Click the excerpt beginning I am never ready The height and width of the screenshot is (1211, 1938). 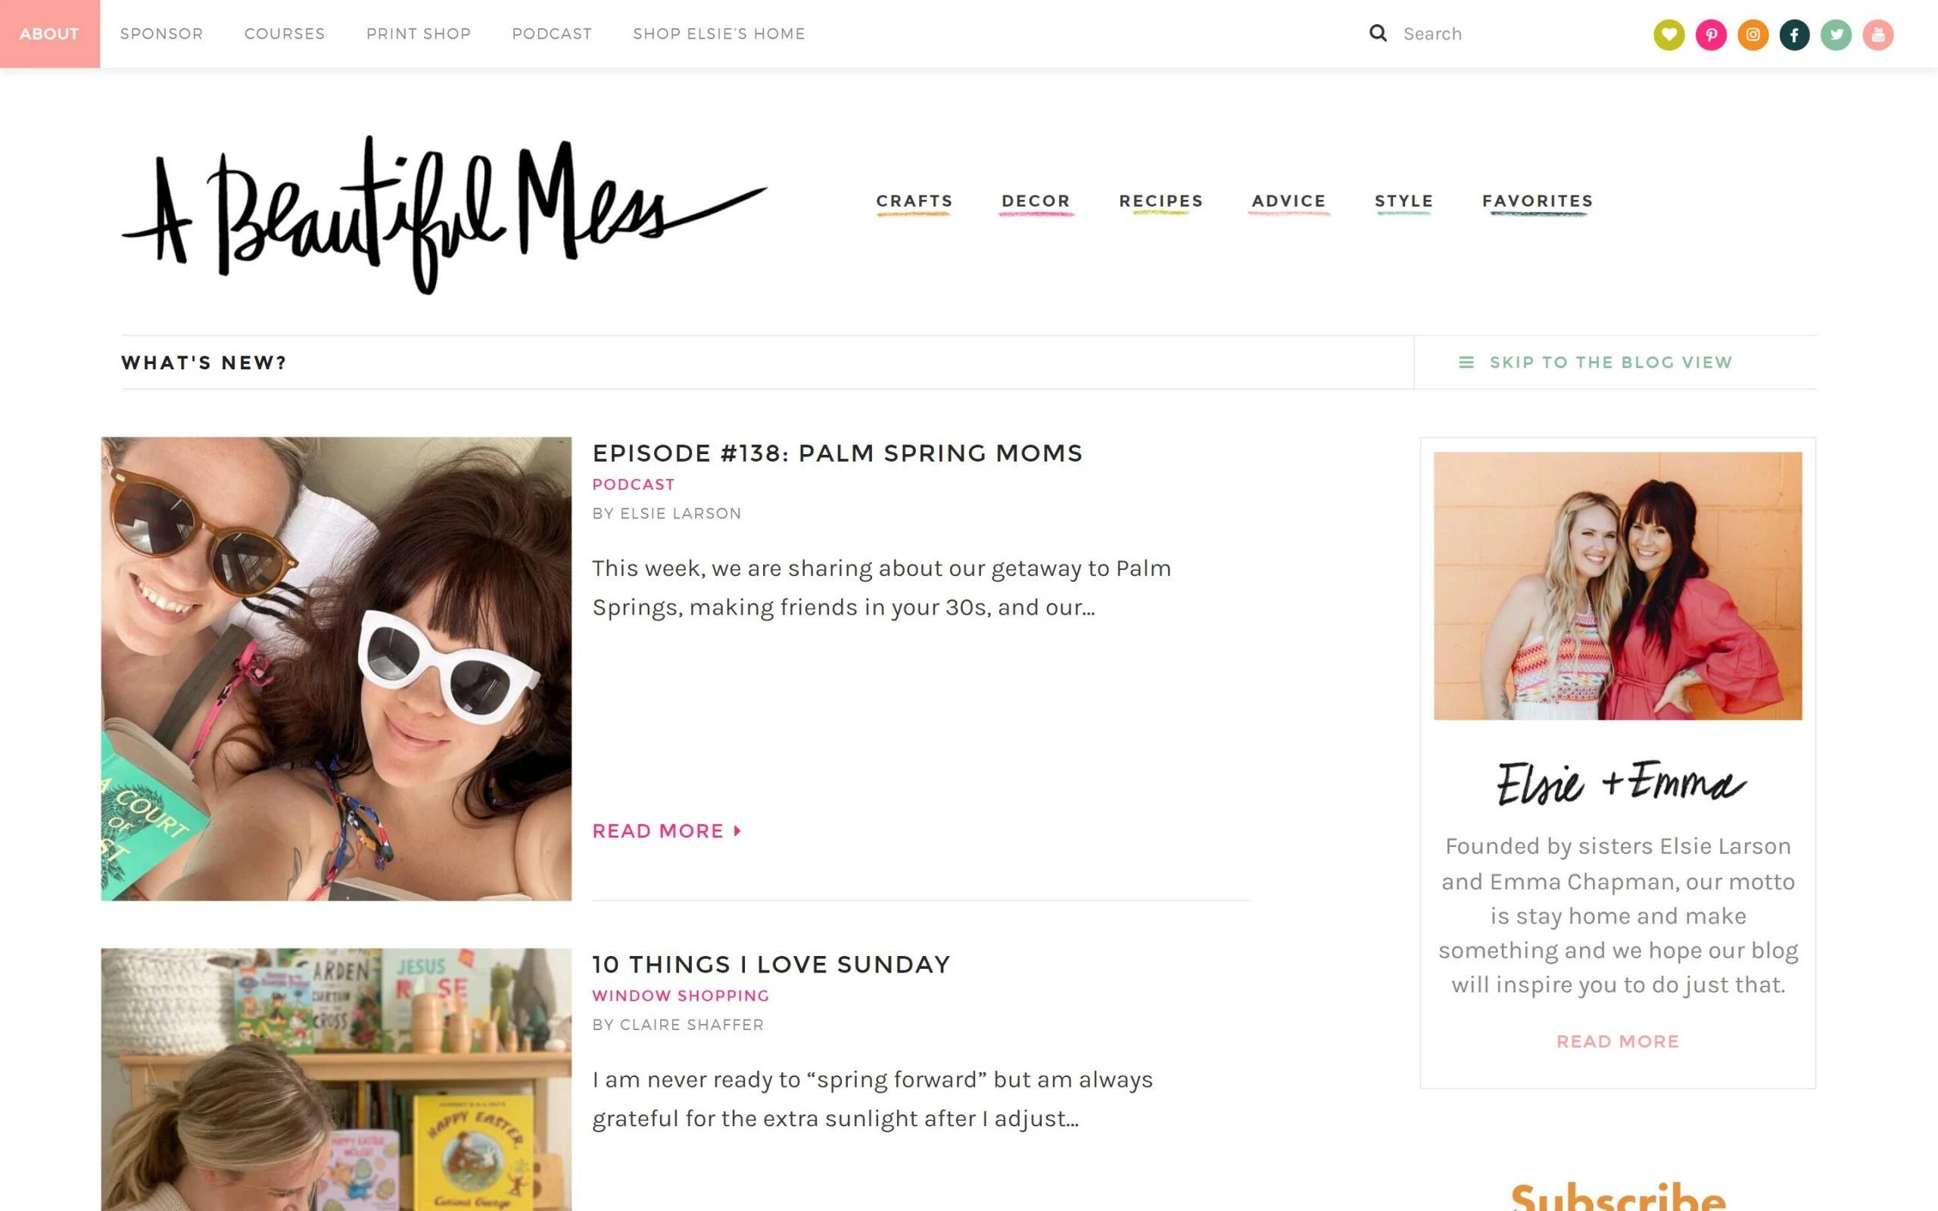[x=872, y=1099]
